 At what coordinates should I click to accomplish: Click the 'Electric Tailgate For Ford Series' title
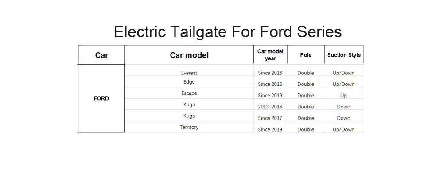pos(228,31)
